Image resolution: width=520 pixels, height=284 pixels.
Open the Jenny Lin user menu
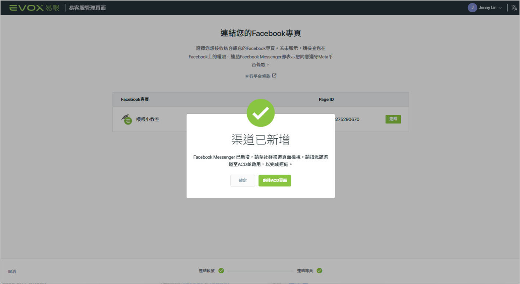click(x=487, y=8)
